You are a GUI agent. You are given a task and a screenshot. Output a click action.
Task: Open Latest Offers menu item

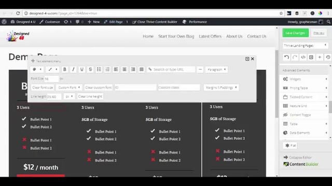210,36
